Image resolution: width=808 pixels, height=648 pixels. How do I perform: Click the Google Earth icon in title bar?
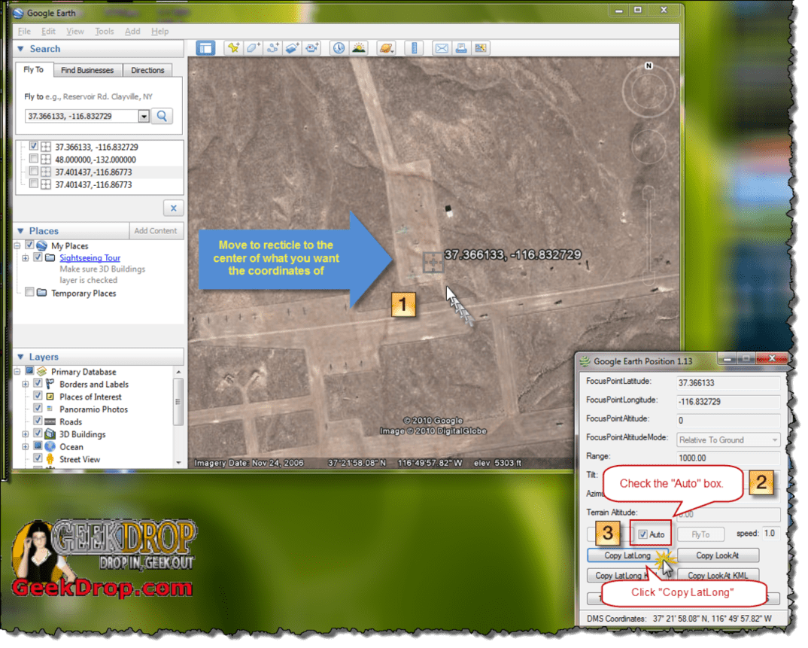(19, 14)
